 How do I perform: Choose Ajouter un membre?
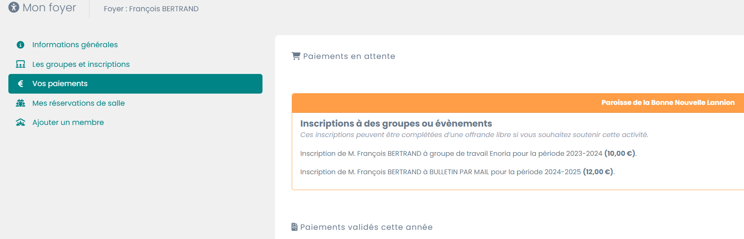68,122
